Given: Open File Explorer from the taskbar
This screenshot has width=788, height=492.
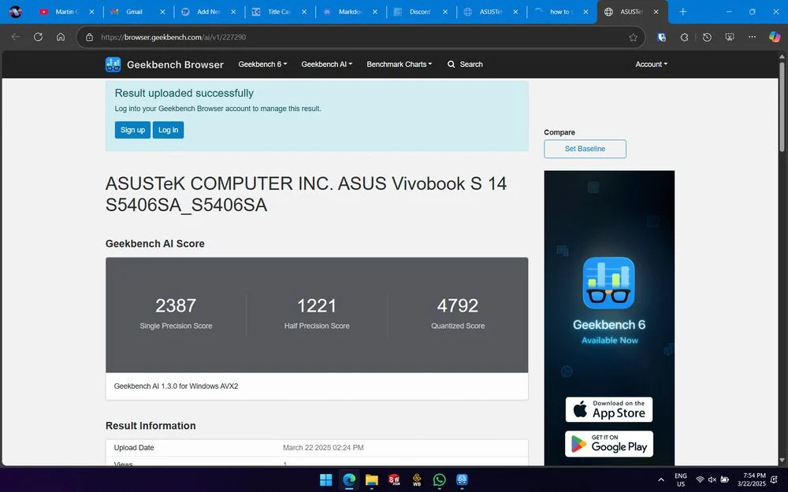Looking at the screenshot, I should pos(371,480).
